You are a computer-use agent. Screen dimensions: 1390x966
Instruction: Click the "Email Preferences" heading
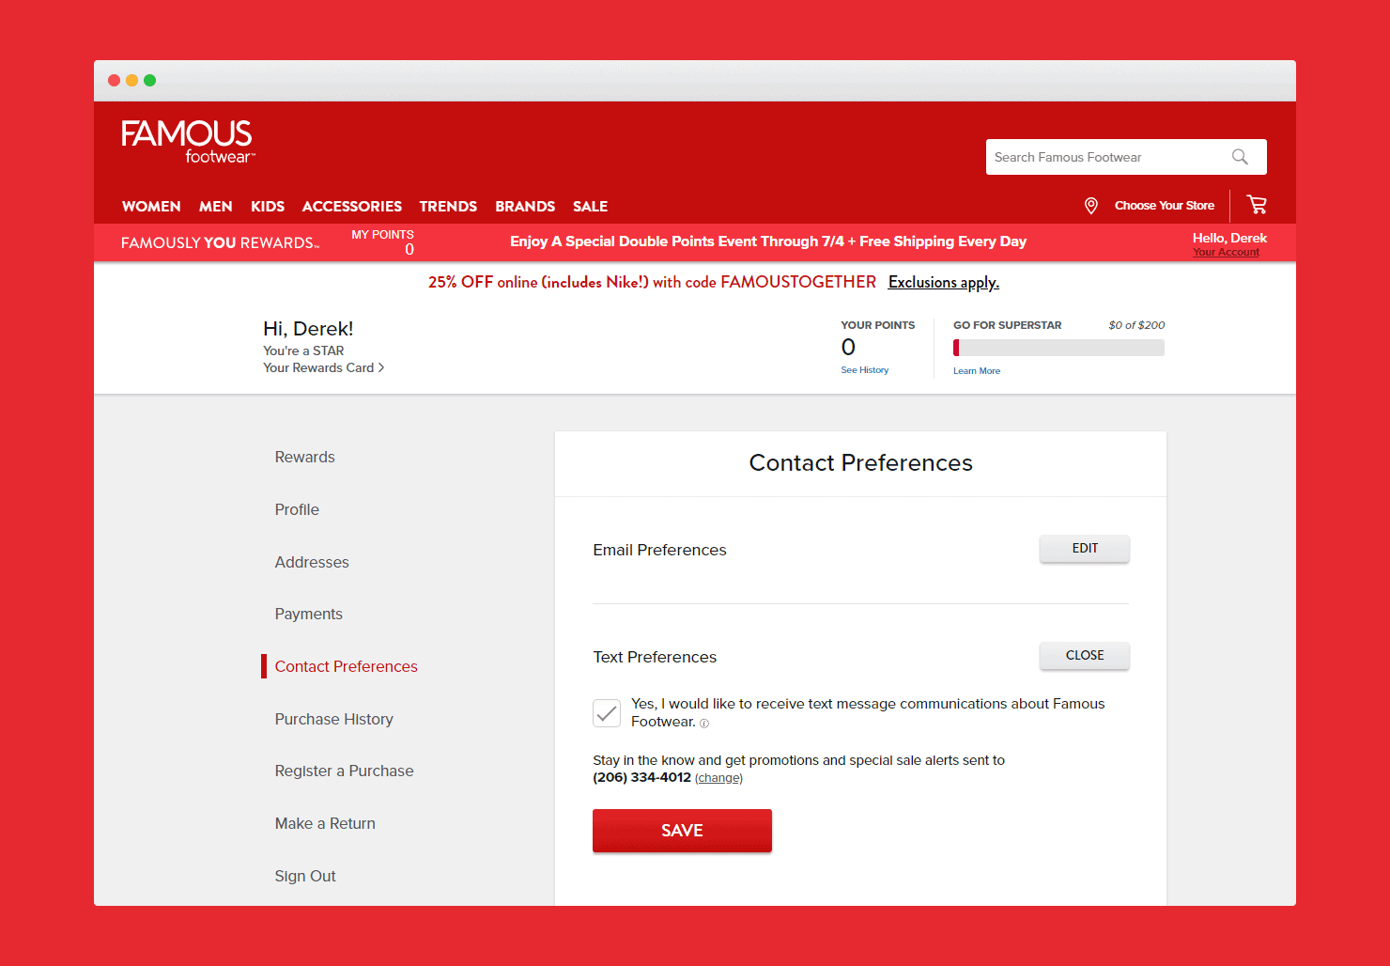[x=660, y=551]
